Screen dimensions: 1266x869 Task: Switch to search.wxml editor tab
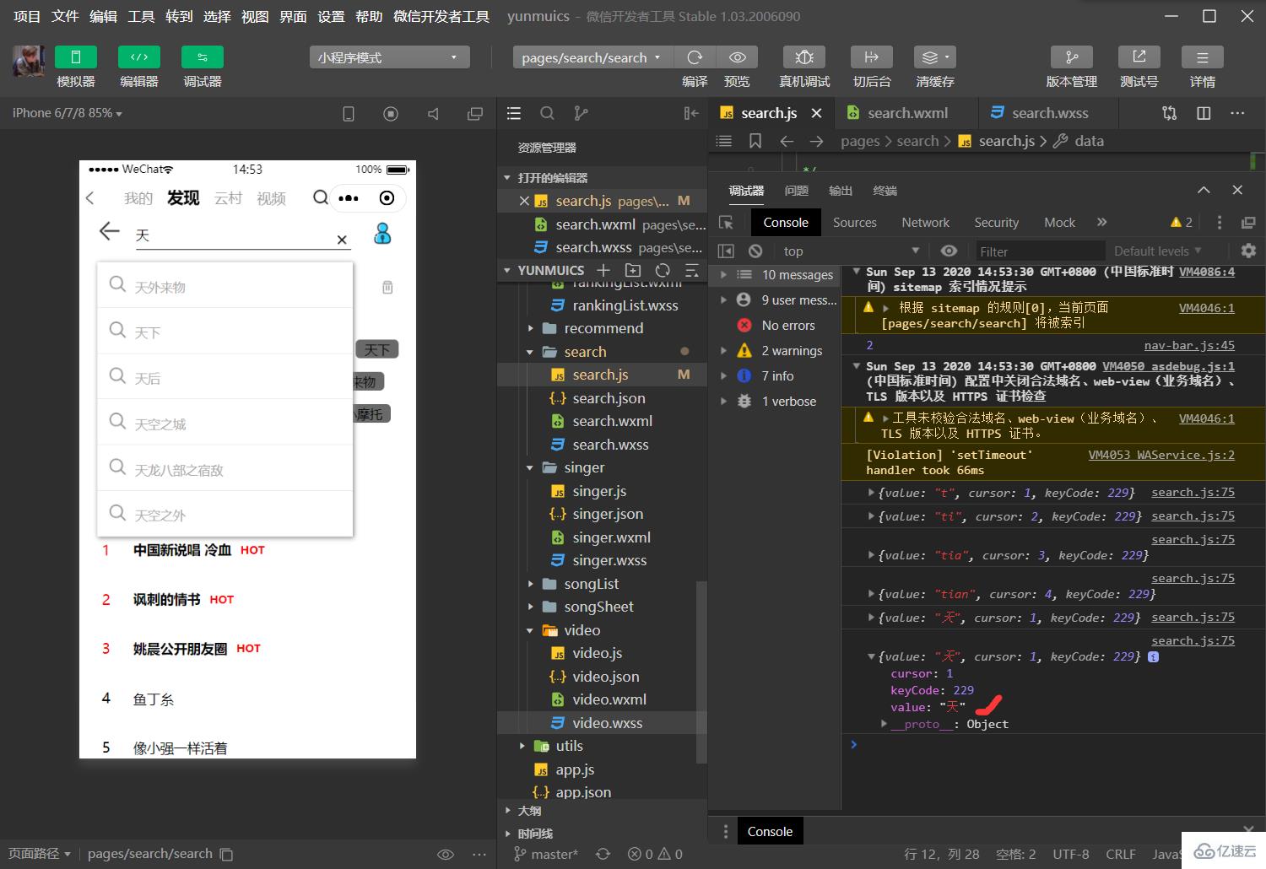[906, 113]
